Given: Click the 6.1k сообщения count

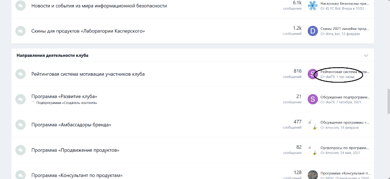Looking at the screenshot, I should click(292, 5).
